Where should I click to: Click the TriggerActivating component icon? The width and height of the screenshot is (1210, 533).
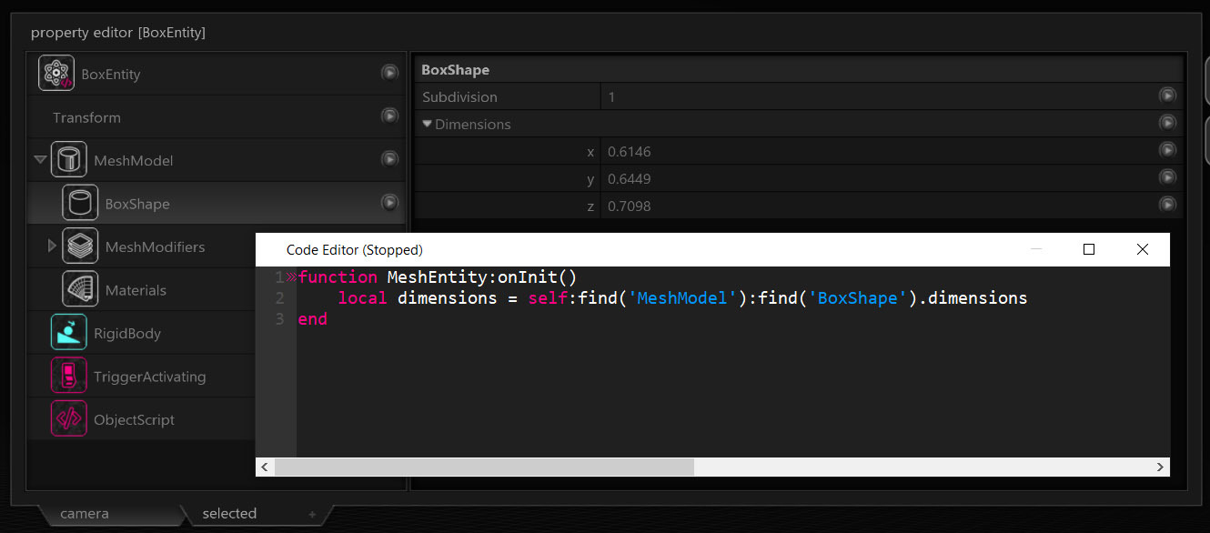(x=68, y=376)
